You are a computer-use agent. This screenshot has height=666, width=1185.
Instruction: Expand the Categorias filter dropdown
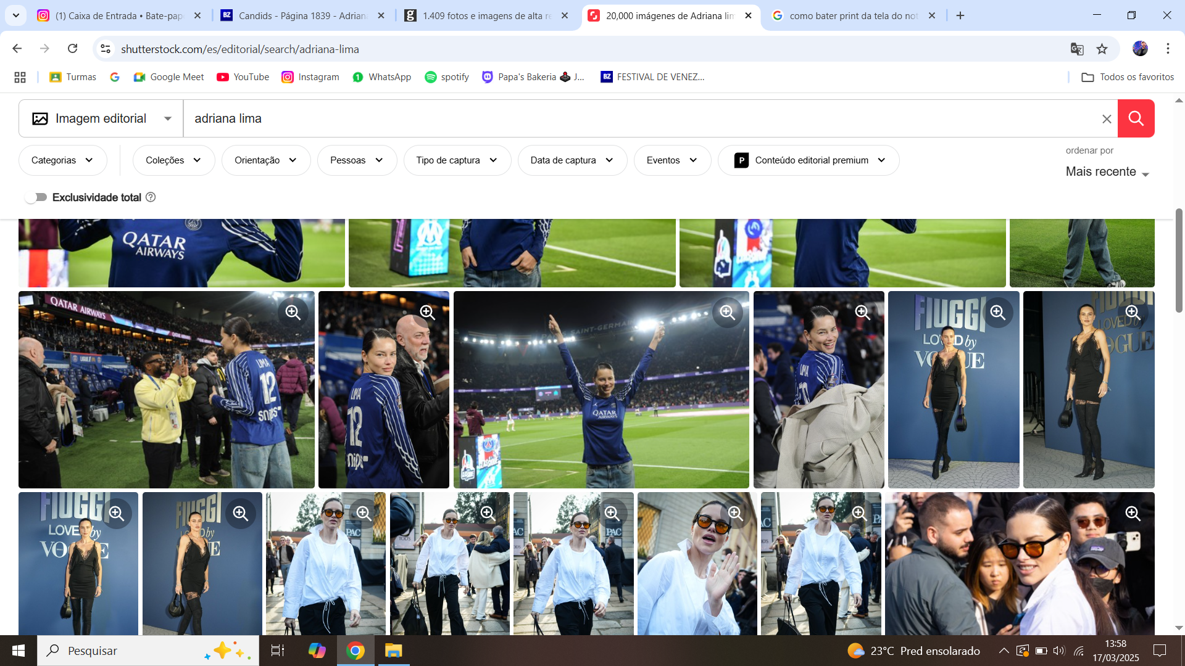(62, 160)
